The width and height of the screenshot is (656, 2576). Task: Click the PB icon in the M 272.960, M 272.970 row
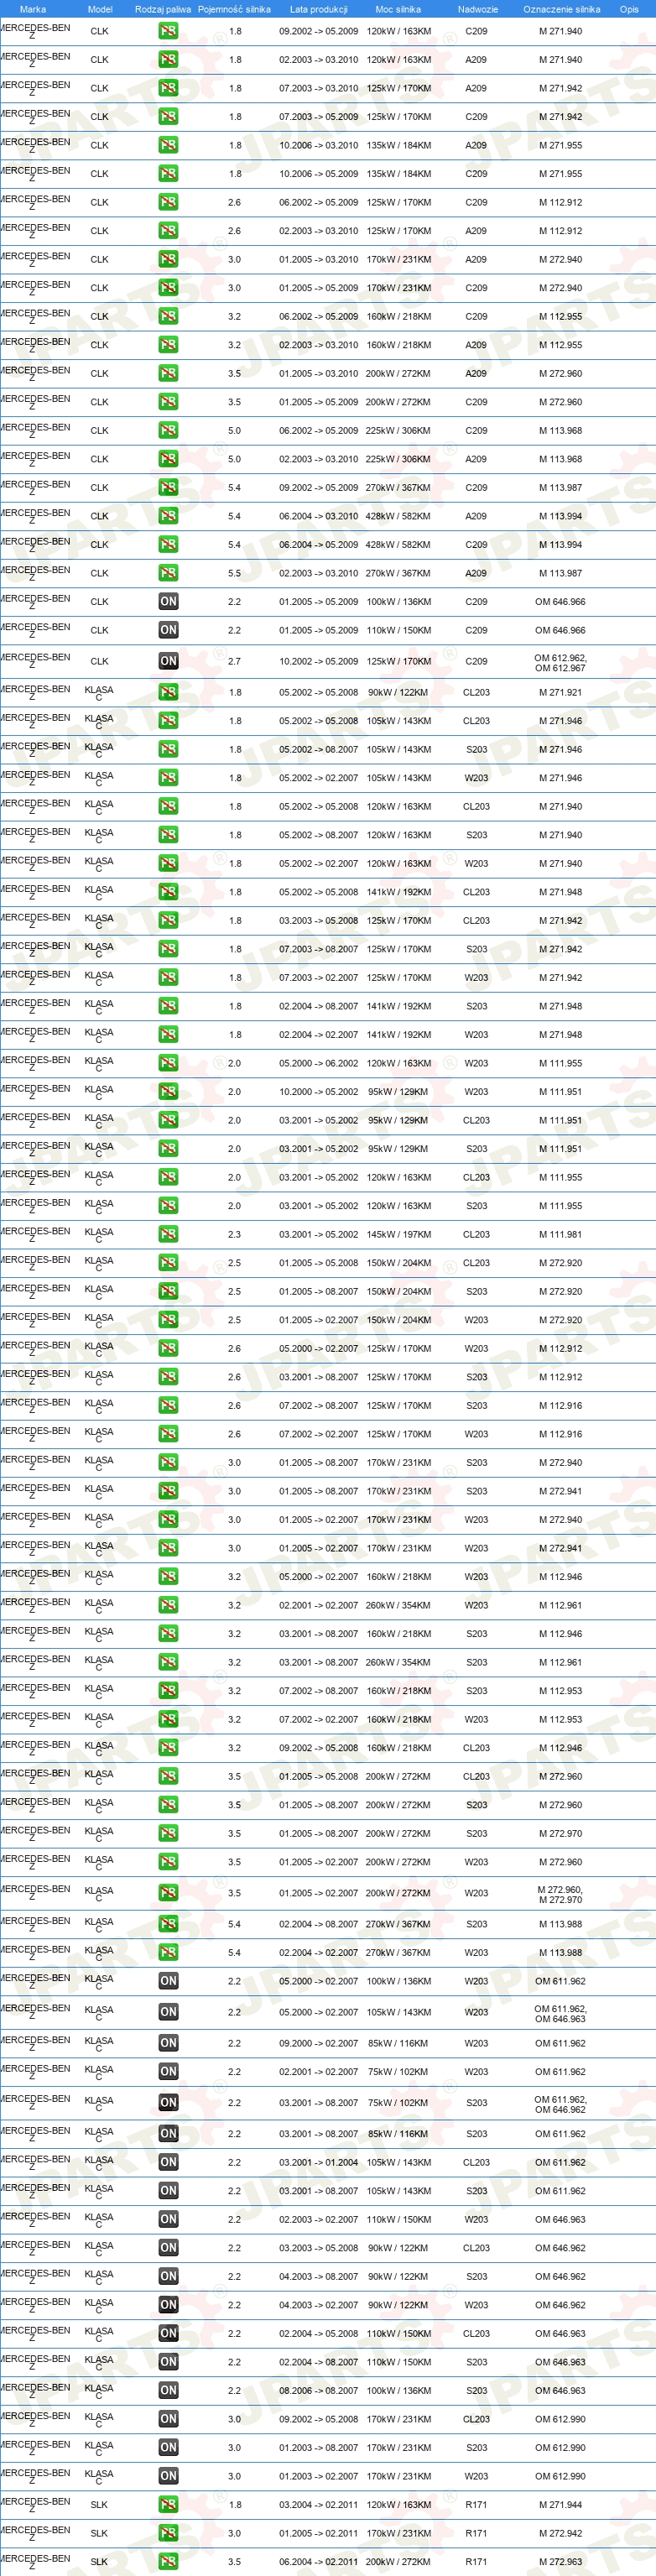coord(168,1893)
